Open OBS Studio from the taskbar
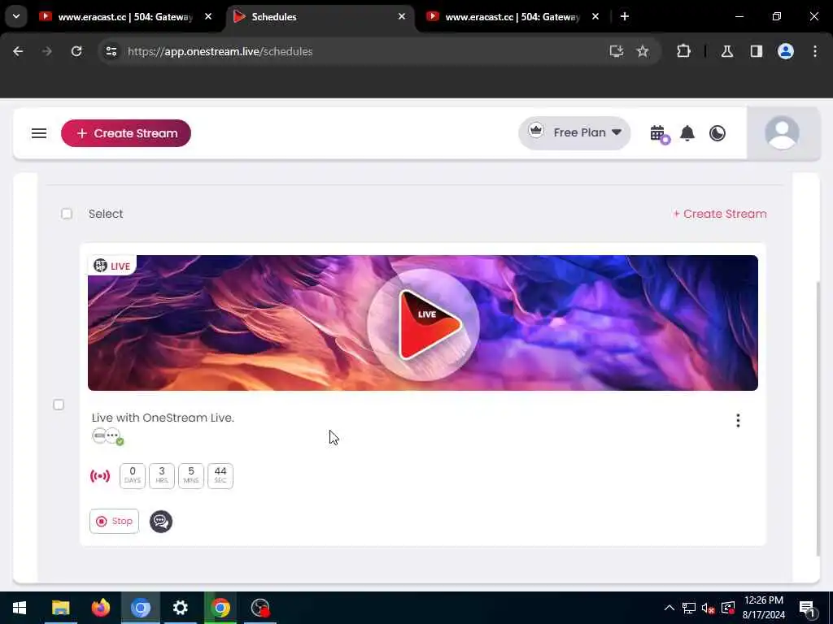 [260, 608]
